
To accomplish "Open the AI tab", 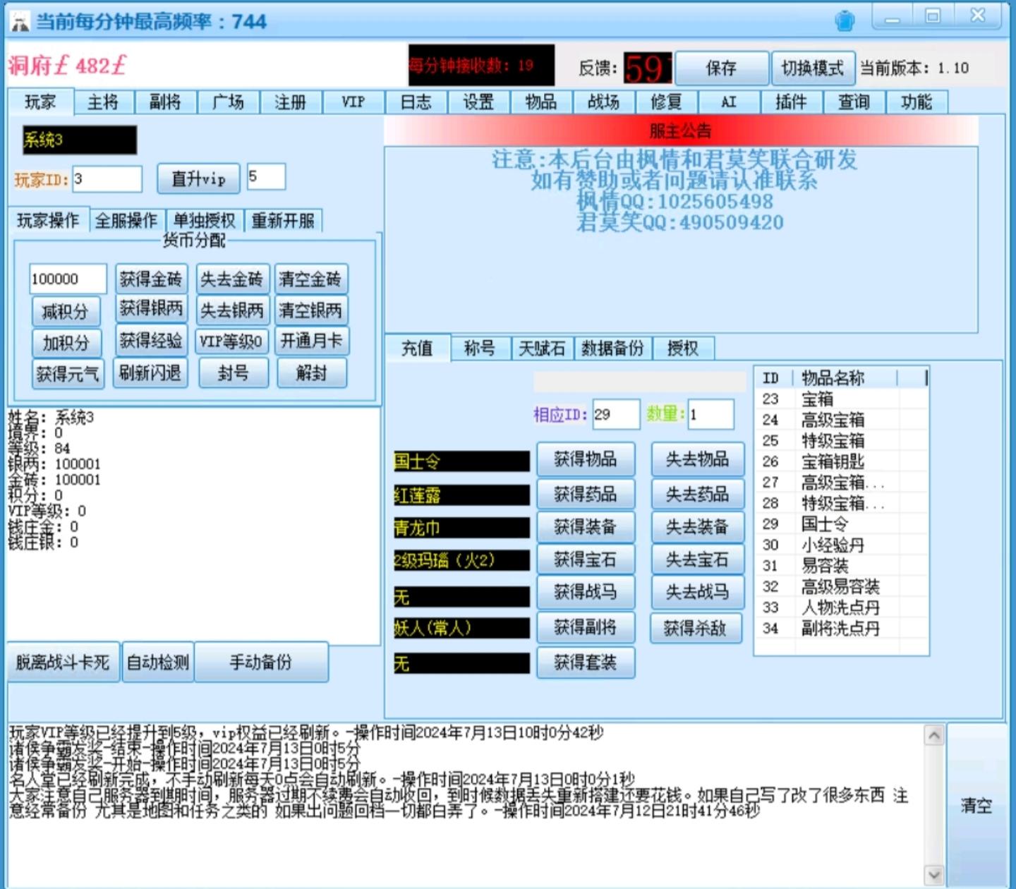I will pos(728,102).
